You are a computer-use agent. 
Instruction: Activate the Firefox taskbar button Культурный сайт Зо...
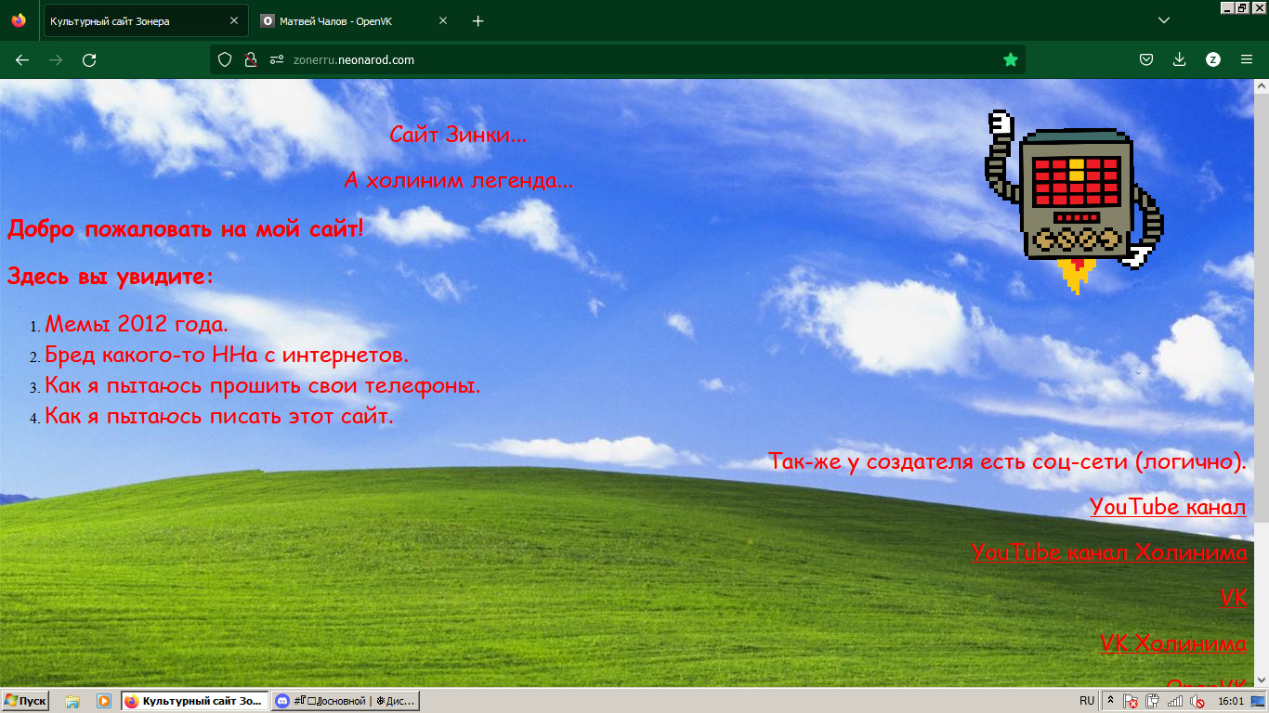(195, 701)
